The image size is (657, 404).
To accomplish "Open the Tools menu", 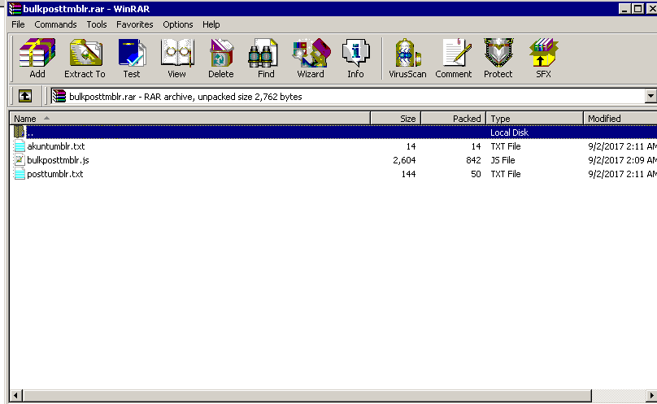I will click(97, 24).
